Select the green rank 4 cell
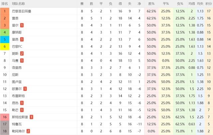 point(5,33)
